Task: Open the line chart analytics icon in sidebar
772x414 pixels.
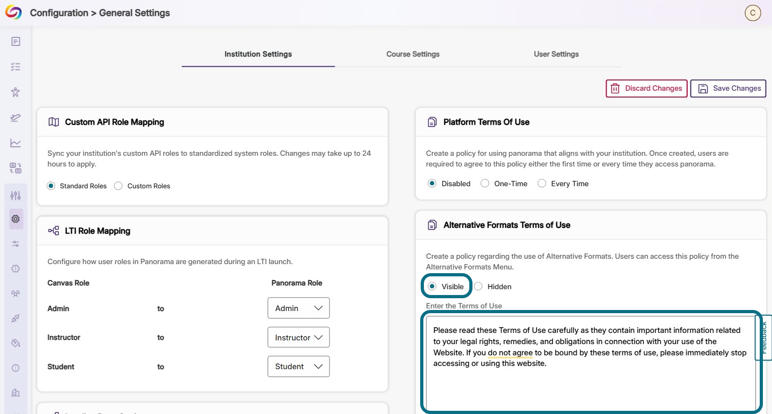Action: coord(15,143)
